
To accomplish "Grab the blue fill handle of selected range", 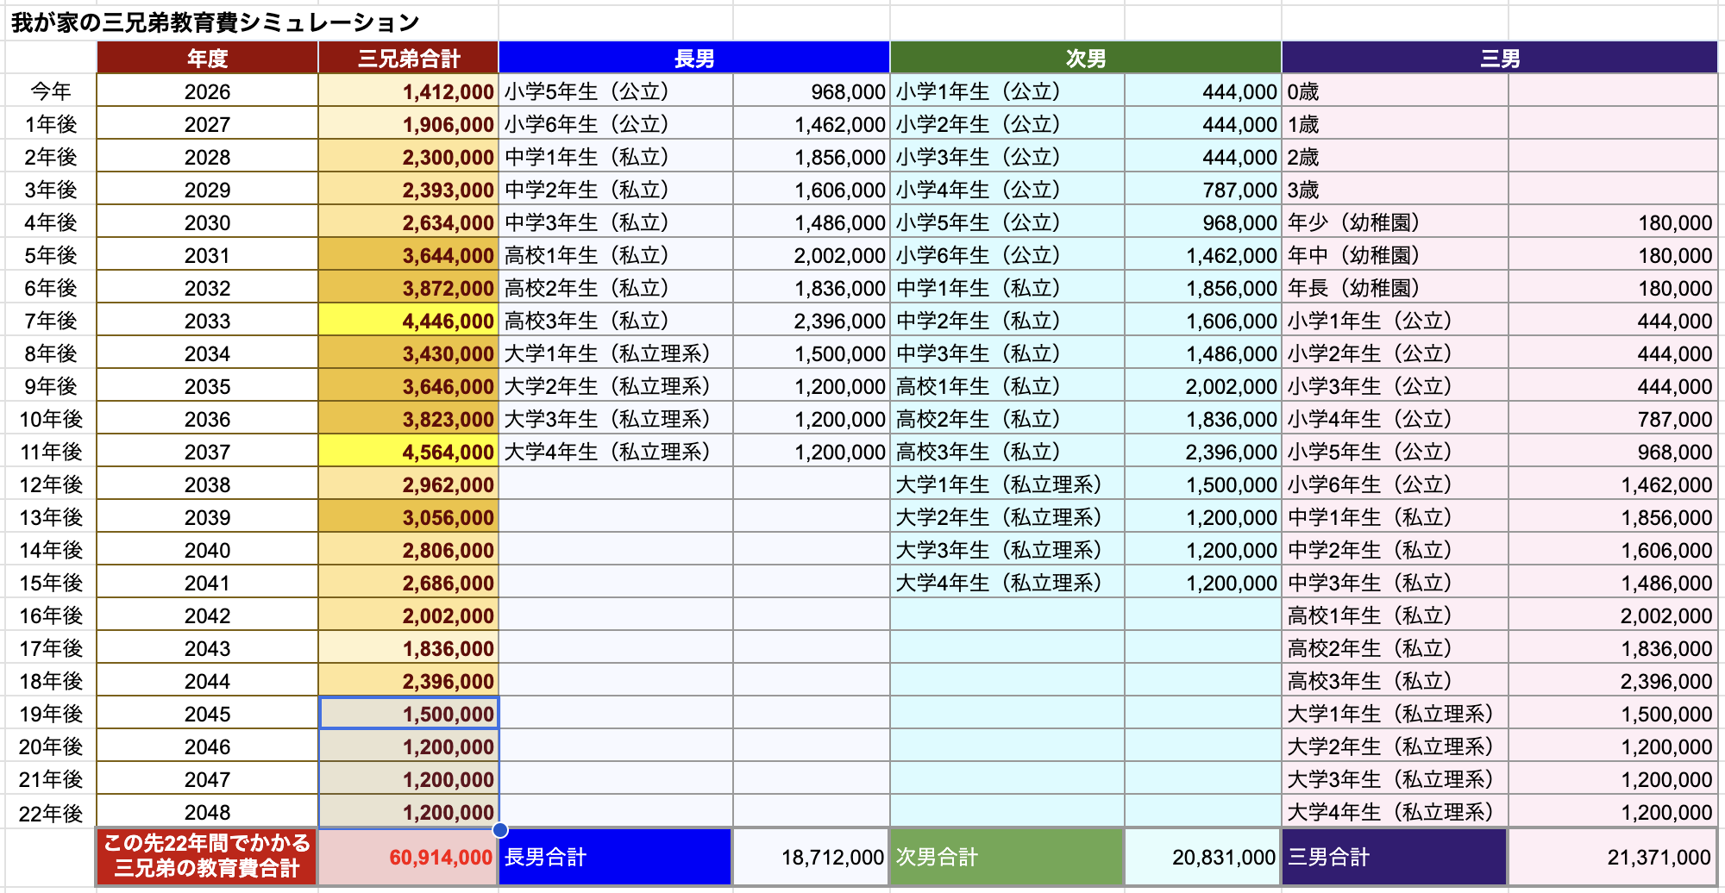I will (x=500, y=830).
